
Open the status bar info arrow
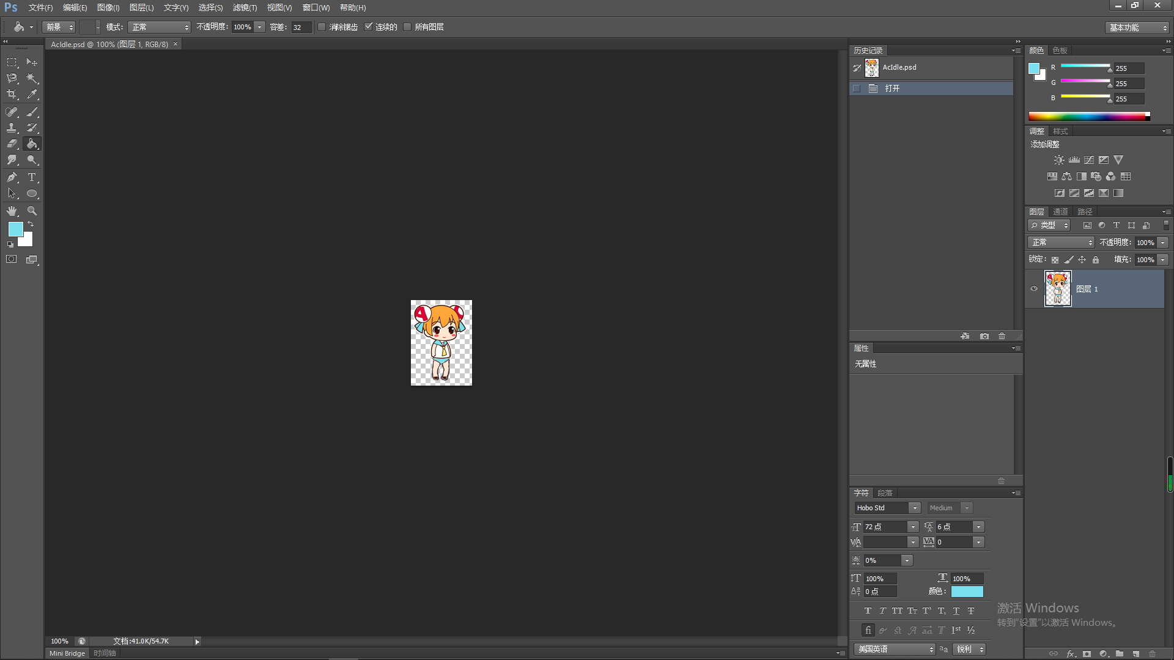(197, 641)
